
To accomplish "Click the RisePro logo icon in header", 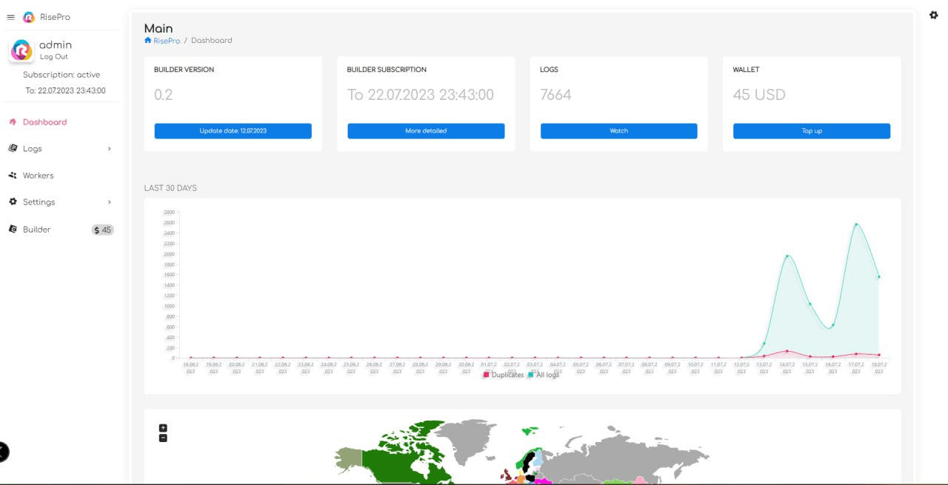I will point(29,17).
